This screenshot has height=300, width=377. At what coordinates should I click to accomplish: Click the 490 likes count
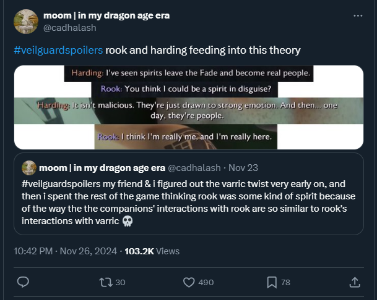pos(206,282)
